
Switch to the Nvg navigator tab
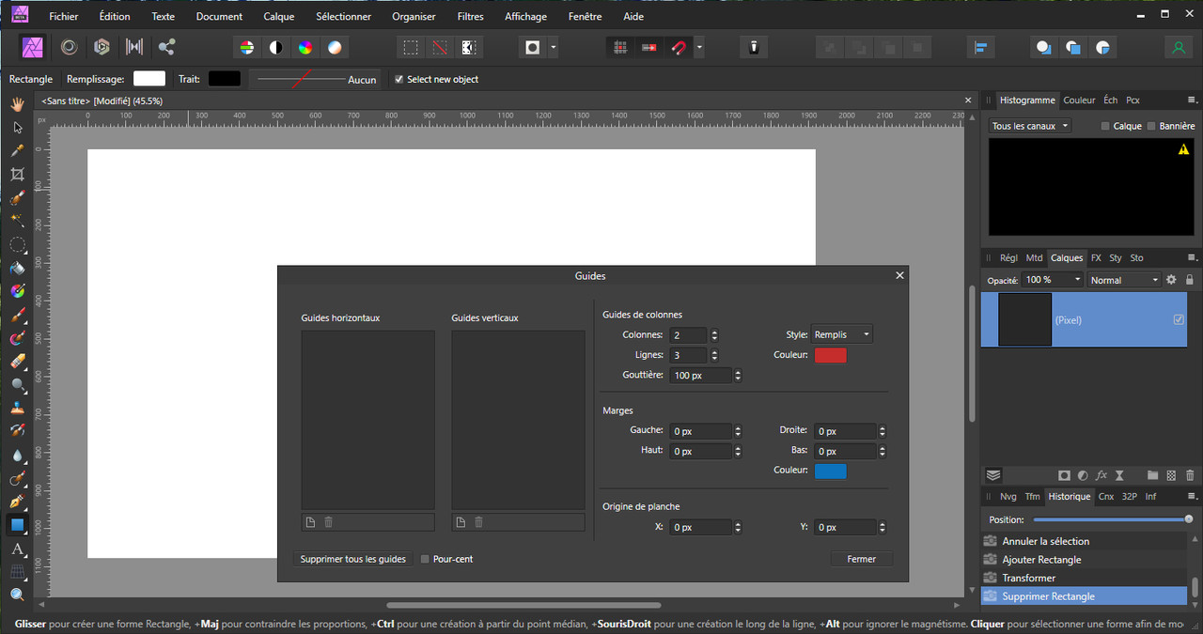[1008, 496]
